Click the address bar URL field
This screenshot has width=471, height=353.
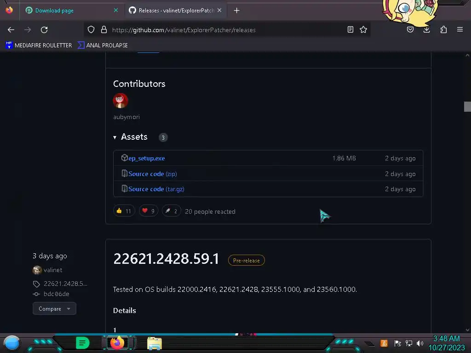(227, 30)
